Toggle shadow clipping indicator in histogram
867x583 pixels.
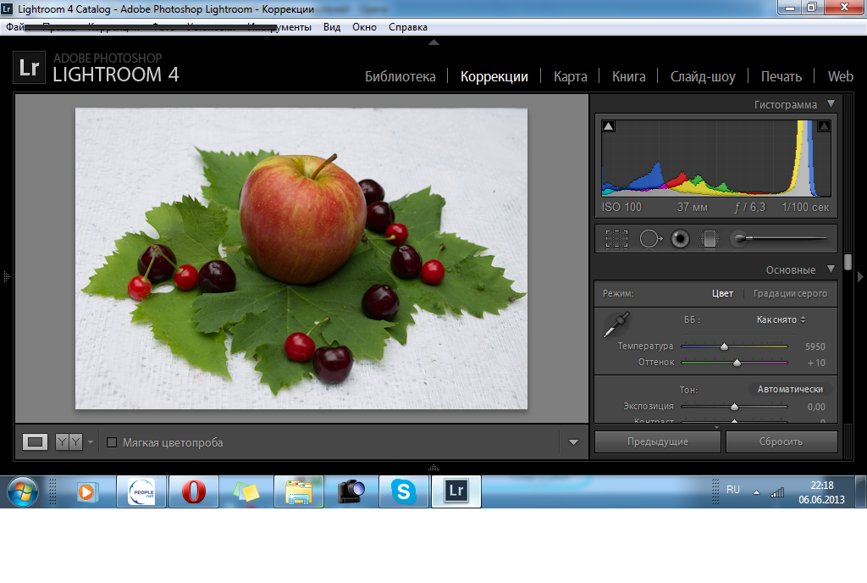click(x=609, y=126)
